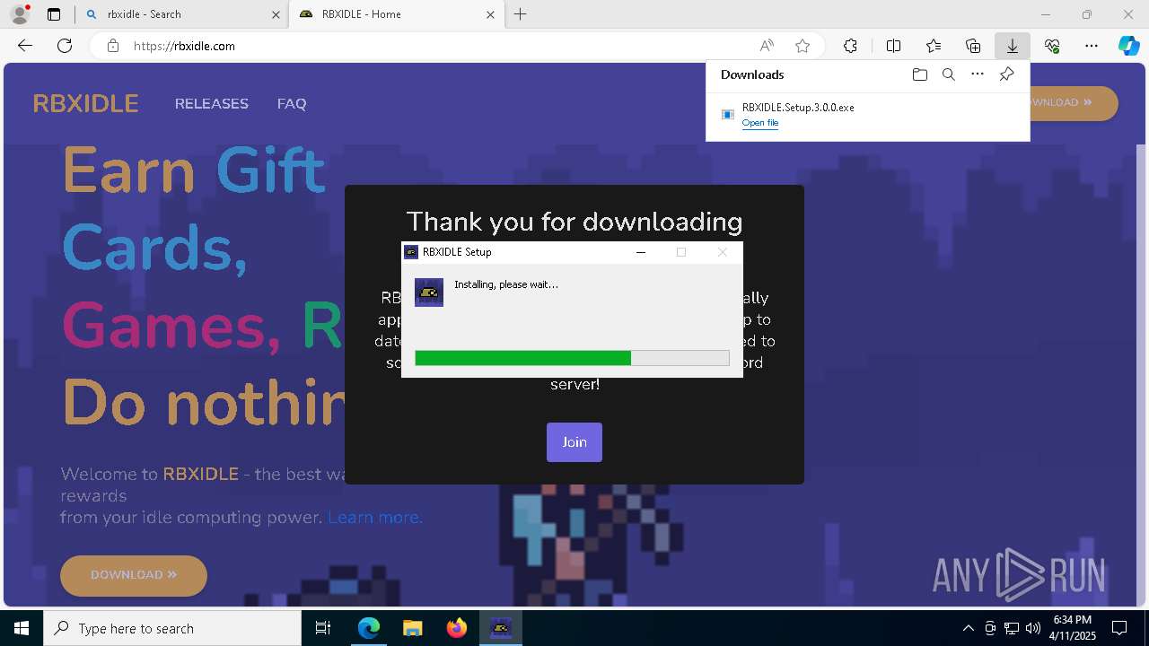The width and height of the screenshot is (1149, 646).
Task: Open the Copilot sidebar icon
Action: pyautogui.click(x=1129, y=46)
